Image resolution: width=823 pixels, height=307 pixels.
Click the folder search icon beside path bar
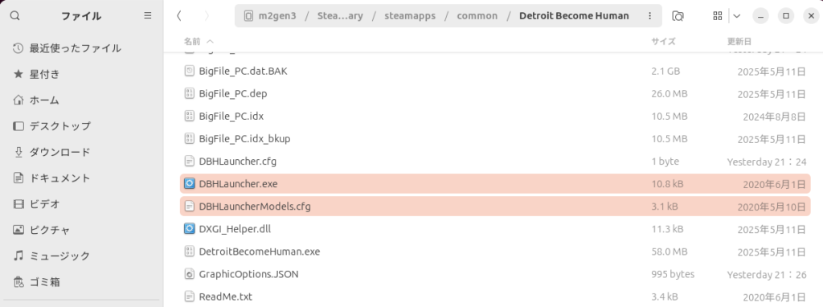[x=678, y=16]
